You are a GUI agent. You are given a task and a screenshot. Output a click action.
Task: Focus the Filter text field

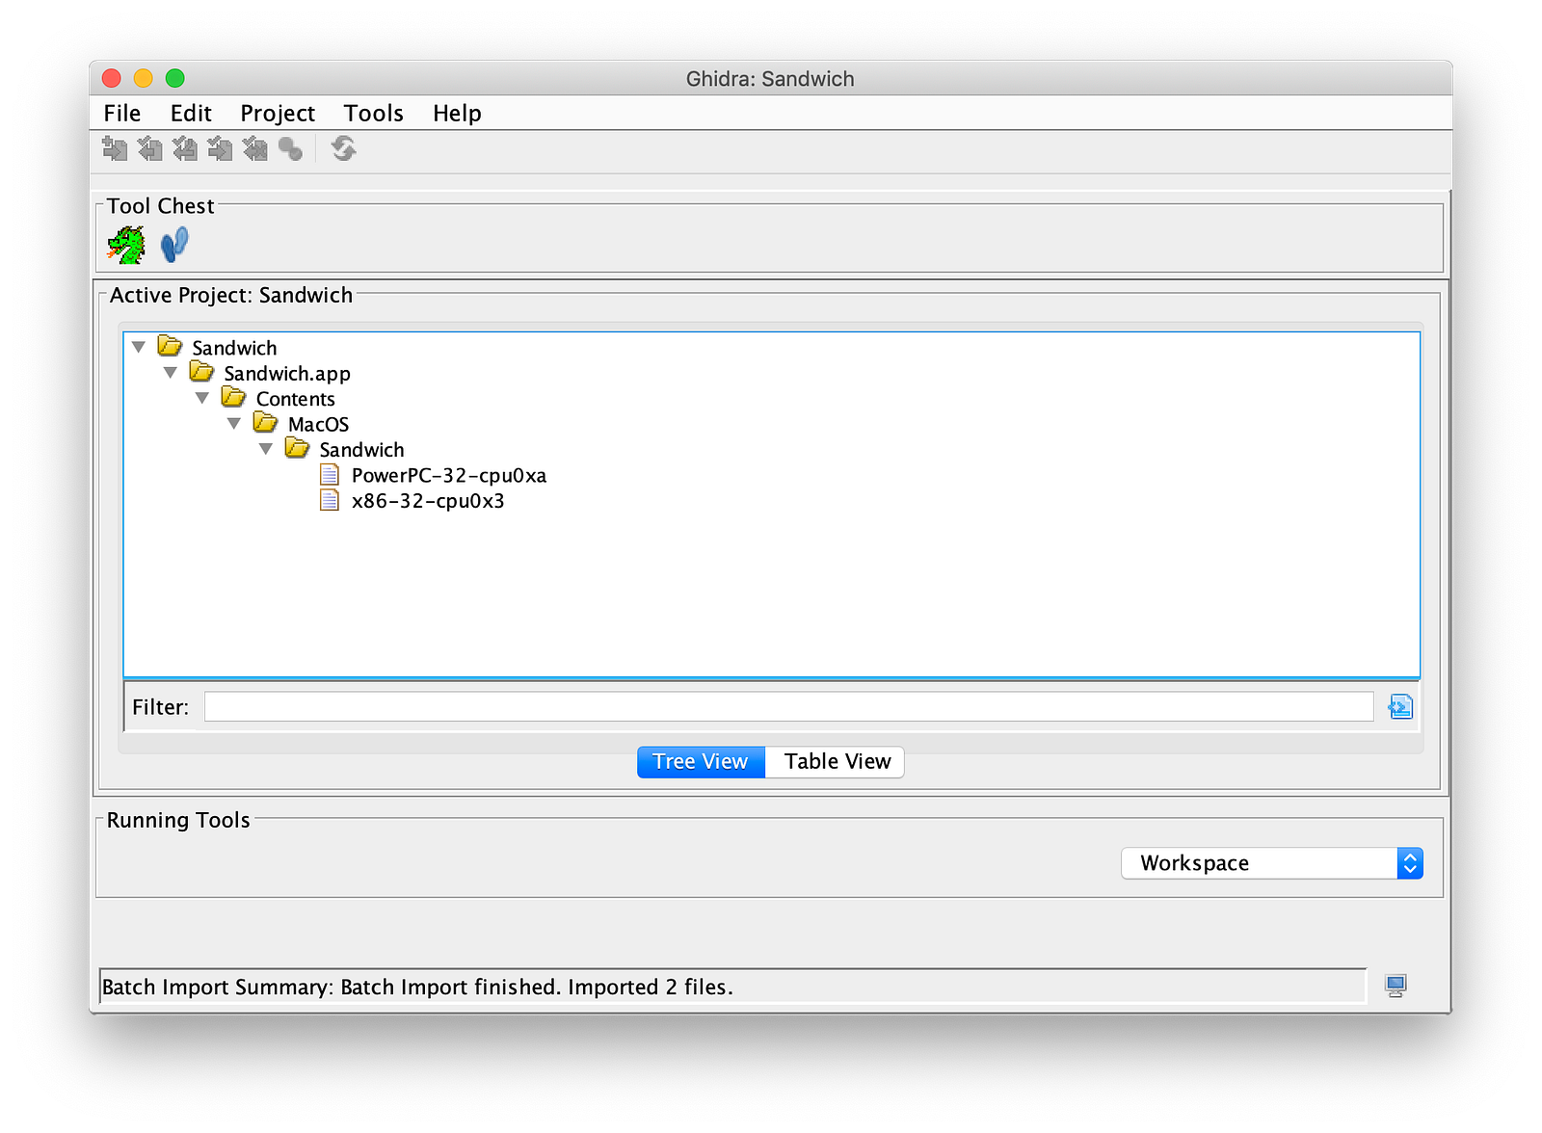pyautogui.click(x=788, y=707)
